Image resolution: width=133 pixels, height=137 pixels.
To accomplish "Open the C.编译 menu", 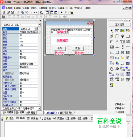I will coord(61,8).
